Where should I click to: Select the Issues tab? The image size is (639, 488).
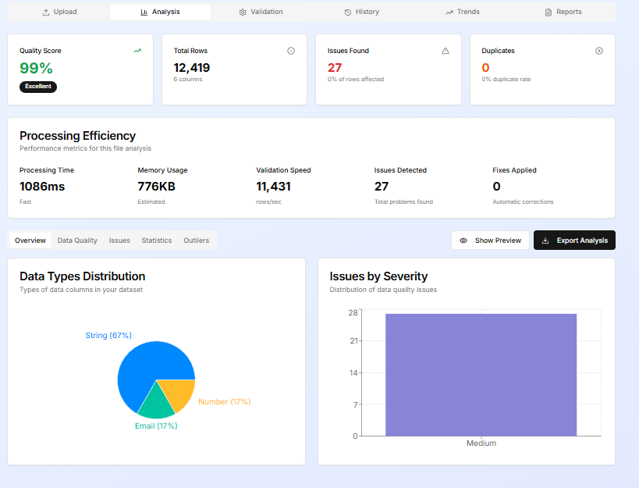point(119,240)
